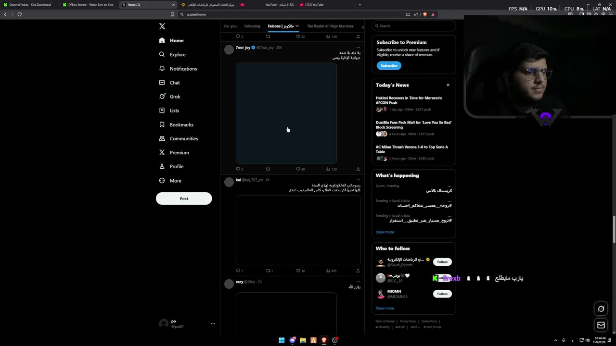Click the Brave Shields icon
616x346 pixels.
point(424,14)
